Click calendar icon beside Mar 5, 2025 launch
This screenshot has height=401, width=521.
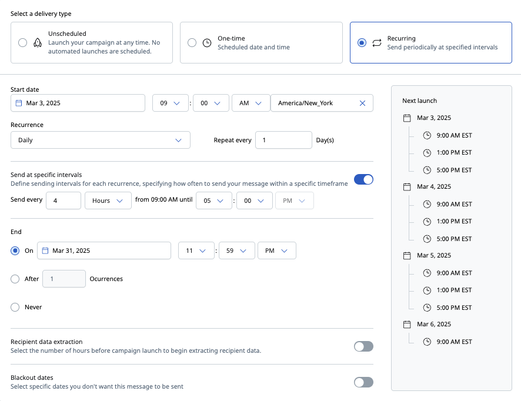click(407, 256)
